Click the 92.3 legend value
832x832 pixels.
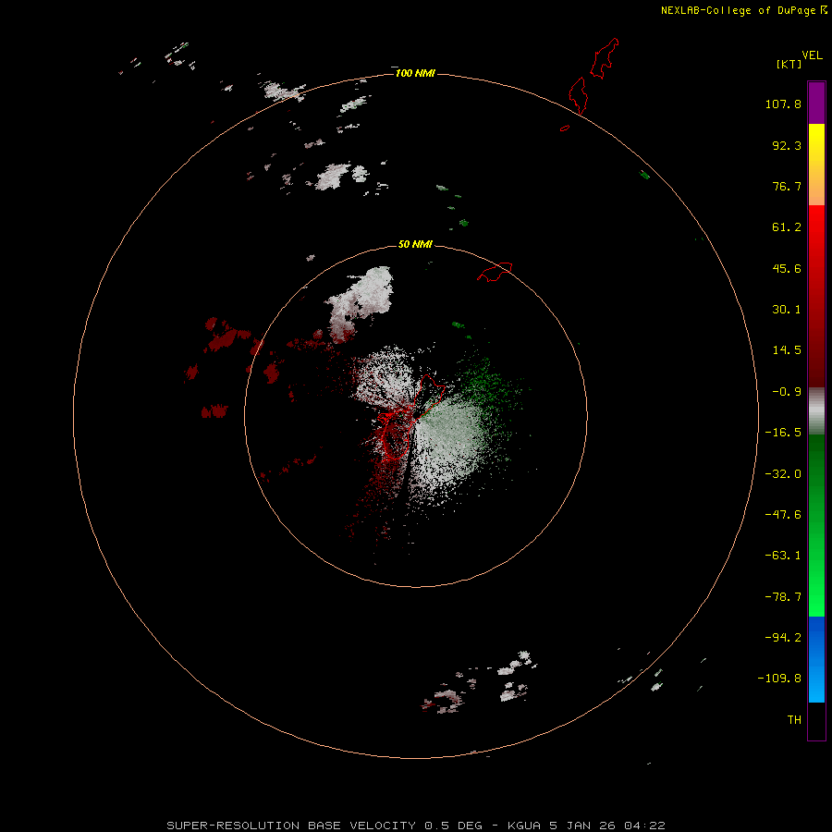pos(787,145)
